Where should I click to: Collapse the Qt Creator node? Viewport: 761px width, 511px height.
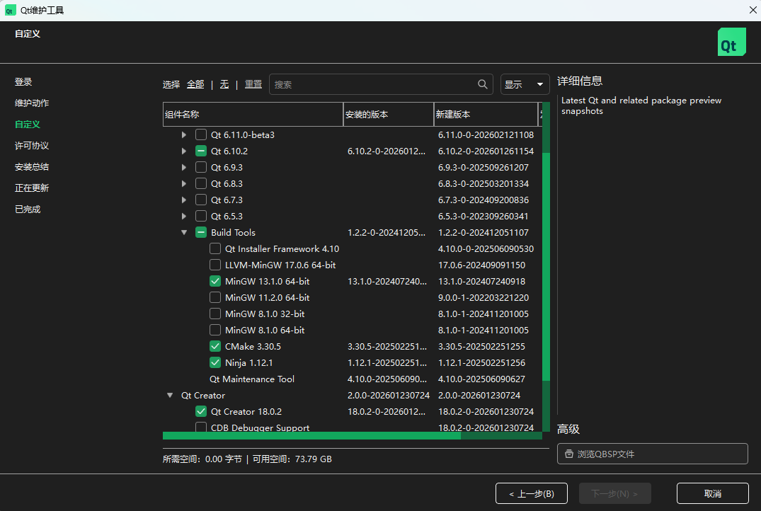[170, 395]
